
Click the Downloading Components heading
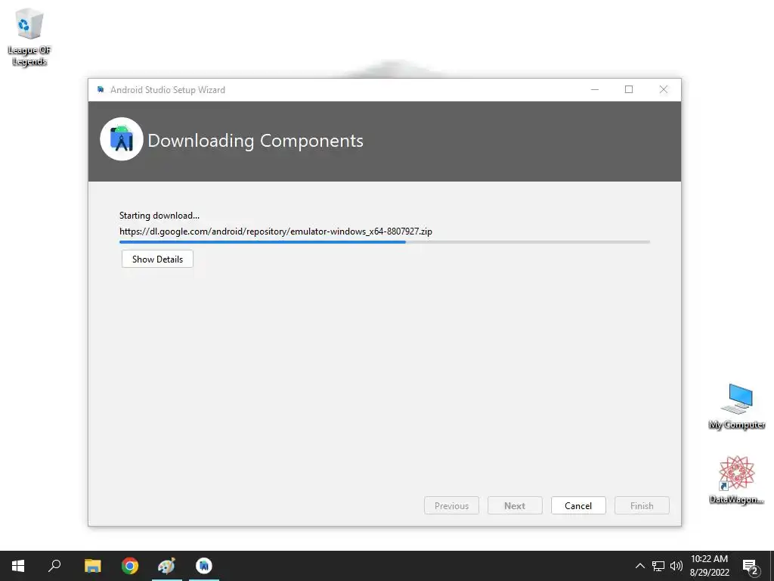click(x=255, y=141)
